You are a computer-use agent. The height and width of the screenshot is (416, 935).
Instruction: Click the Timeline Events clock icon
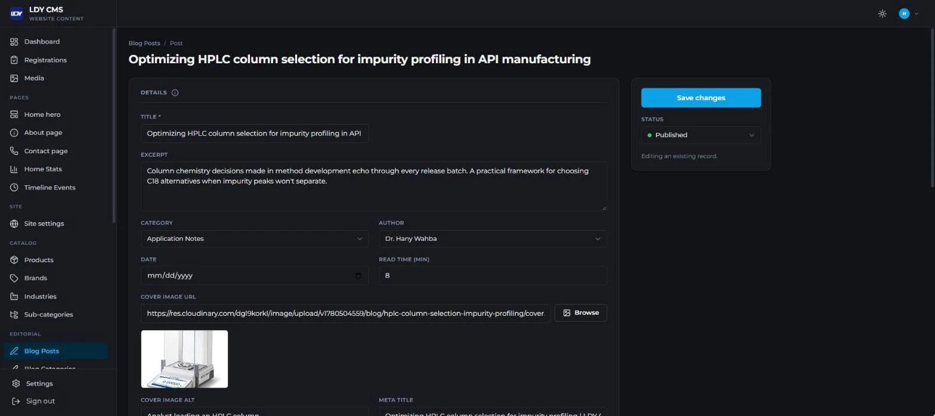pos(14,188)
